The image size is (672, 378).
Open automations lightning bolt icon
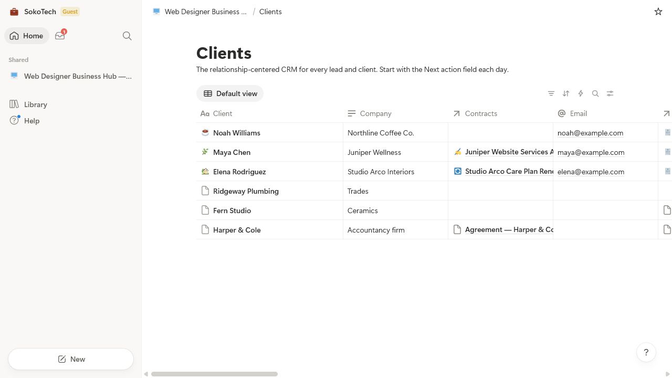pyautogui.click(x=581, y=93)
